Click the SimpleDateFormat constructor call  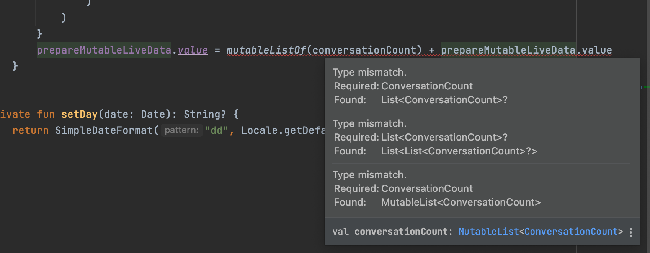(x=104, y=130)
